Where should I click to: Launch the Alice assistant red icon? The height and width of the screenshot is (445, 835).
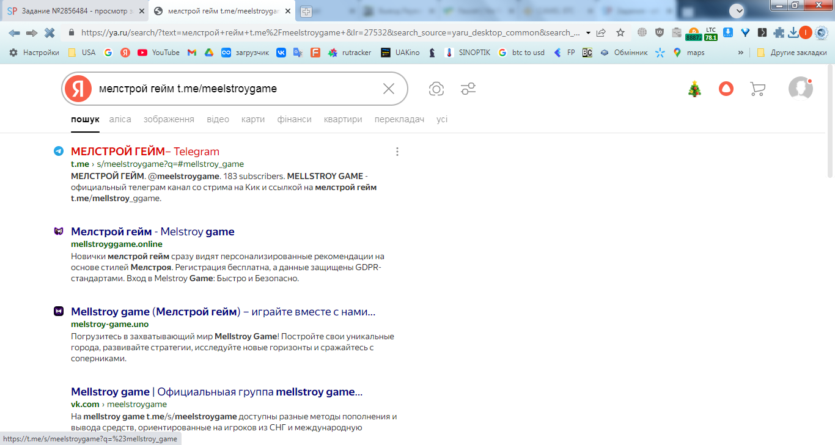[x=726, y=89]
